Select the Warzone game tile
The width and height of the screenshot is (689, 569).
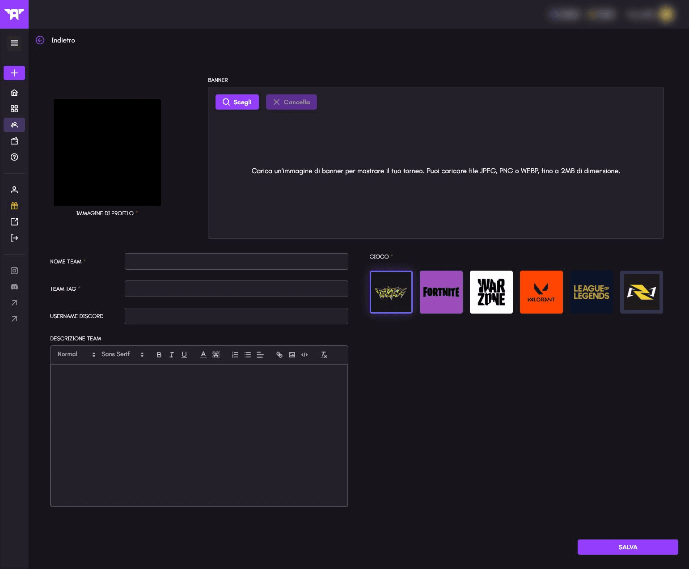click(x=491, y=292)
